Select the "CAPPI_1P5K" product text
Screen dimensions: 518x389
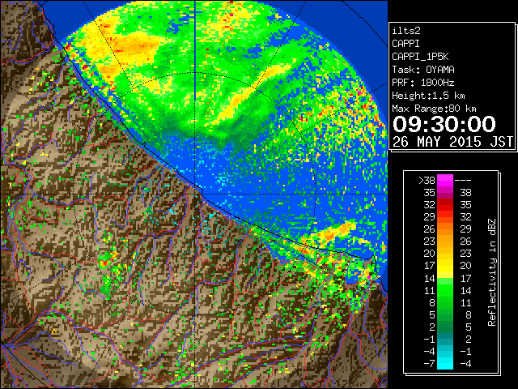420,57
